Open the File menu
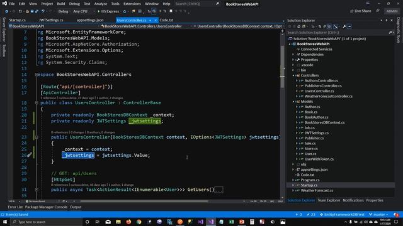The height and width of the screenshot is (226, 403). coord(12,4)
